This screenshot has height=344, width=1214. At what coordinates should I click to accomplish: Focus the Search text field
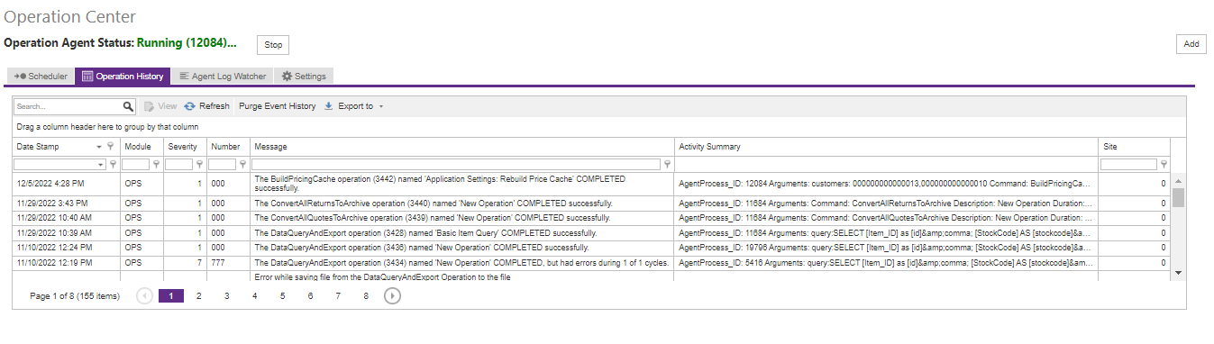click(x=68, y=106)
